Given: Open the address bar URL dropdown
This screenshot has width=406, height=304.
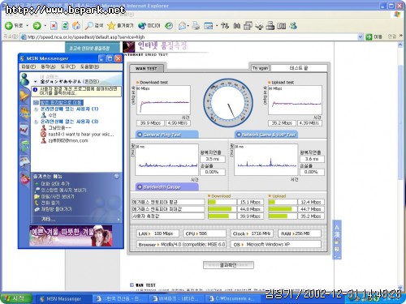Looking at the screenshot, I should pyautogui.click(x=361, y=36).
